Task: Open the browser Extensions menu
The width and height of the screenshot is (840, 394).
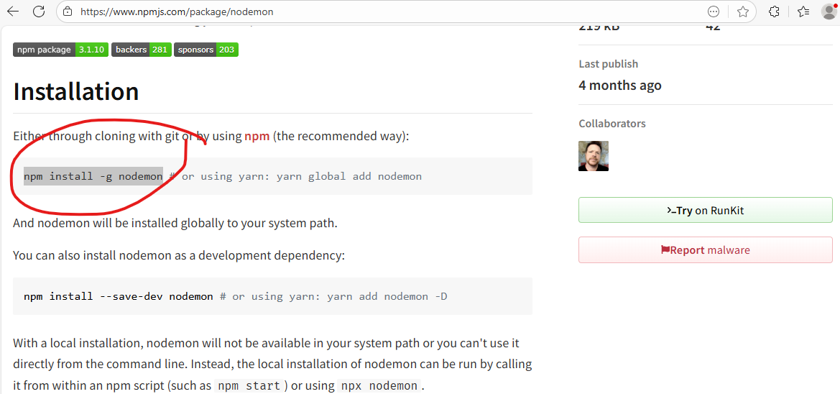Action: [774, 12]
